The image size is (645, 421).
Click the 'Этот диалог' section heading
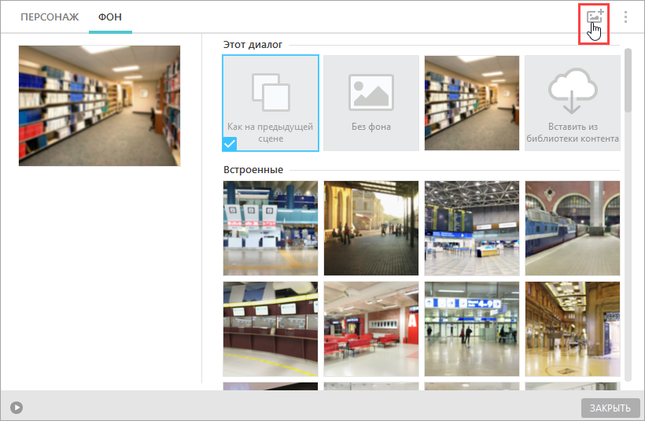click(252, 44)
